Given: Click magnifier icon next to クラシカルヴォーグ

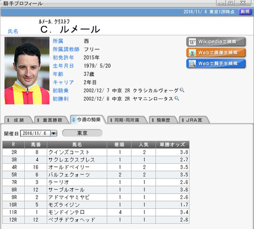Looking at the screenshot, I should [x=182, y=90].
